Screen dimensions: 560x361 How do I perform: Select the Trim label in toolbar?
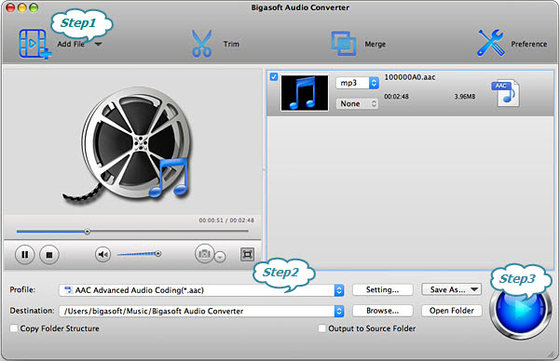tap(231, 44)
